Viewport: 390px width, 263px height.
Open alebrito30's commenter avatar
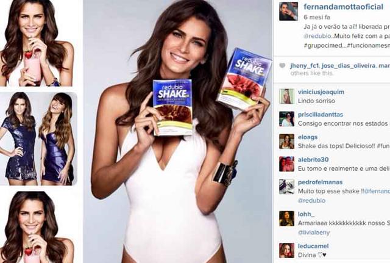click(x=286, y=164)
